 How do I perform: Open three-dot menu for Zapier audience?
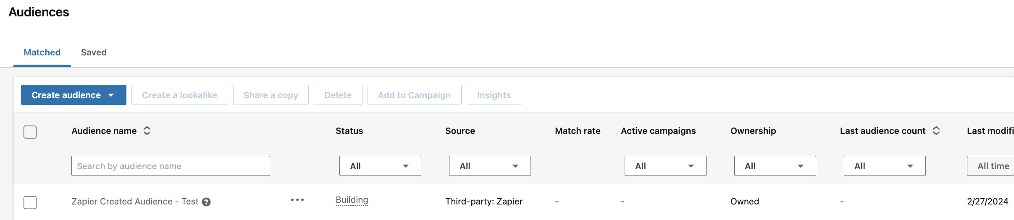(297, 200)
